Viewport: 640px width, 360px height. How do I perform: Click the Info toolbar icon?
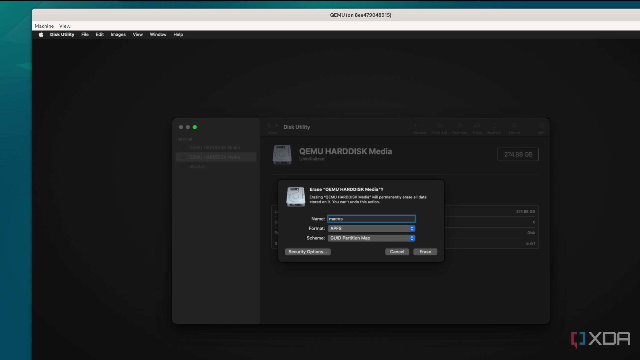(541, 126)
